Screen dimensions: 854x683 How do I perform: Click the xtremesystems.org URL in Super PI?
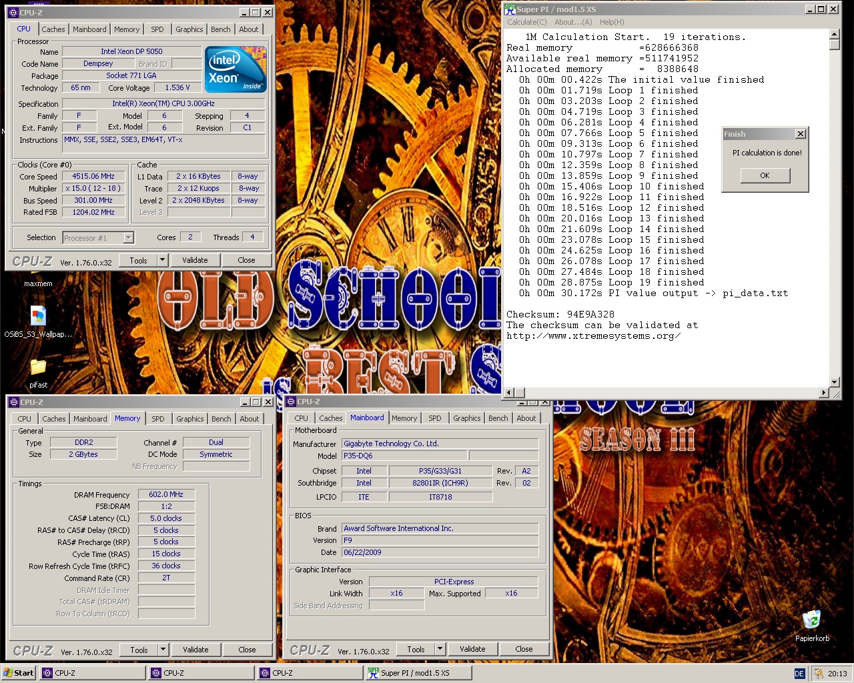tap(593, 336)
